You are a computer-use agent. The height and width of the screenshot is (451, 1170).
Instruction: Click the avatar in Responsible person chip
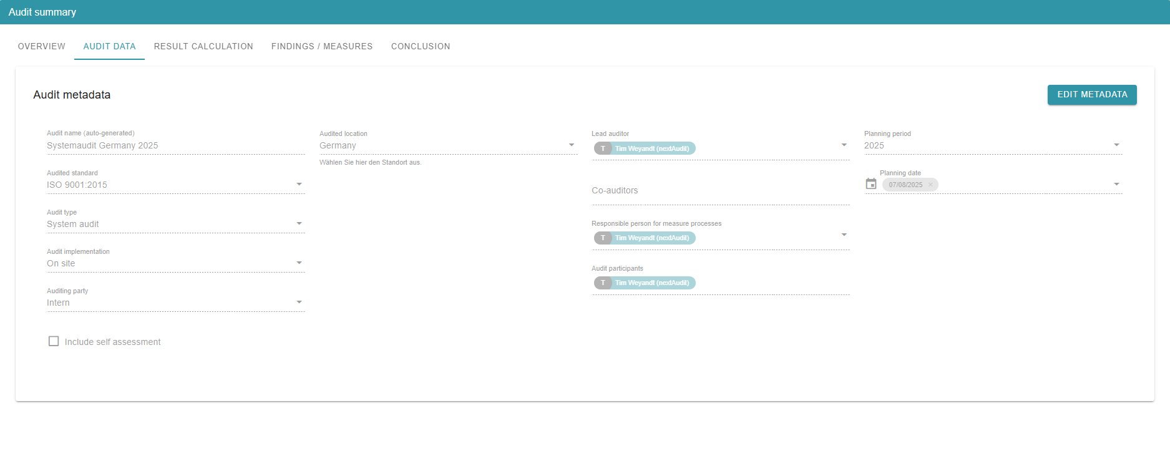(603, 238)
